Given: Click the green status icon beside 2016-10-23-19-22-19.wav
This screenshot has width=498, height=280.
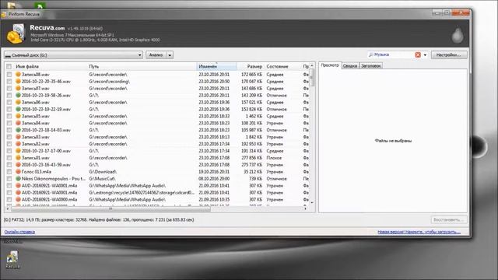Looking at the screenshot, I should [18, 109].
